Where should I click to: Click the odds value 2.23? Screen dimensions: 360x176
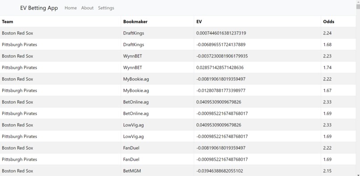[x=327, y=56]
